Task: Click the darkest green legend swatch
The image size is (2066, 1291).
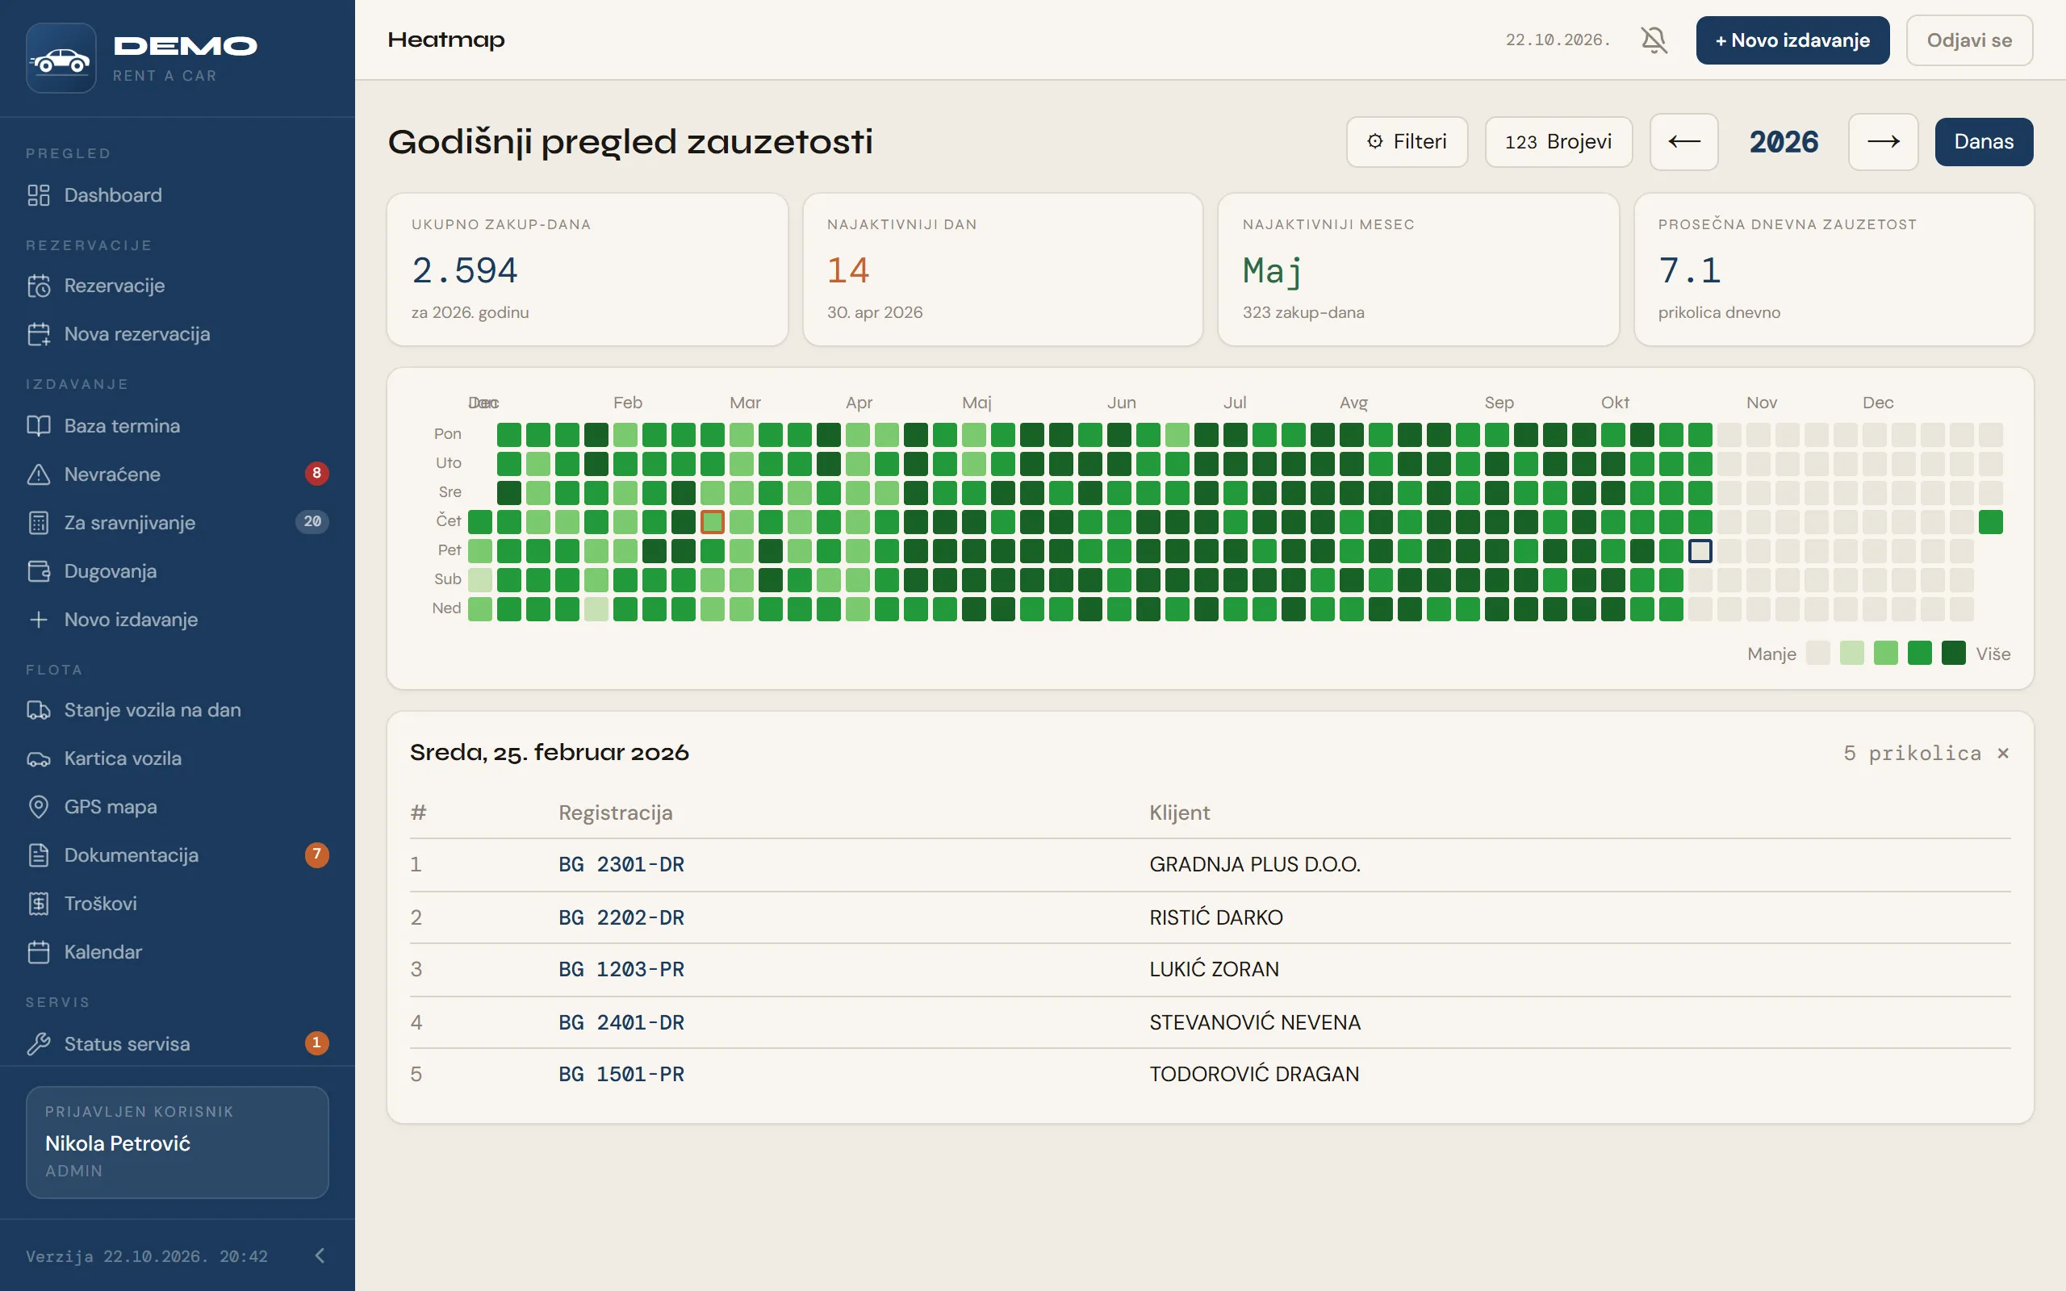Action: pos(1953,654)
